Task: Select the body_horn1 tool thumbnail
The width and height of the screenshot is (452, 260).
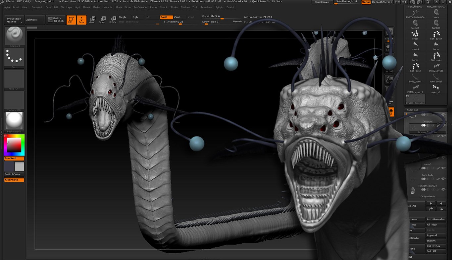Action: (x=415, y=77)
